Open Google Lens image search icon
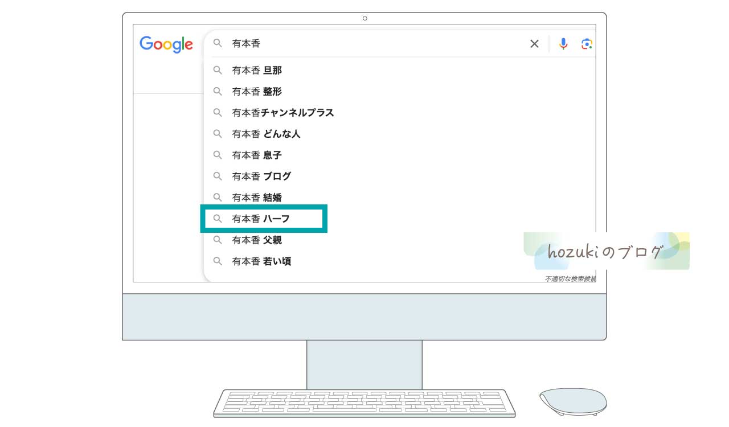The height and width of the screenshot is (427, 729). pyautogui.click(x=587, y=44)
